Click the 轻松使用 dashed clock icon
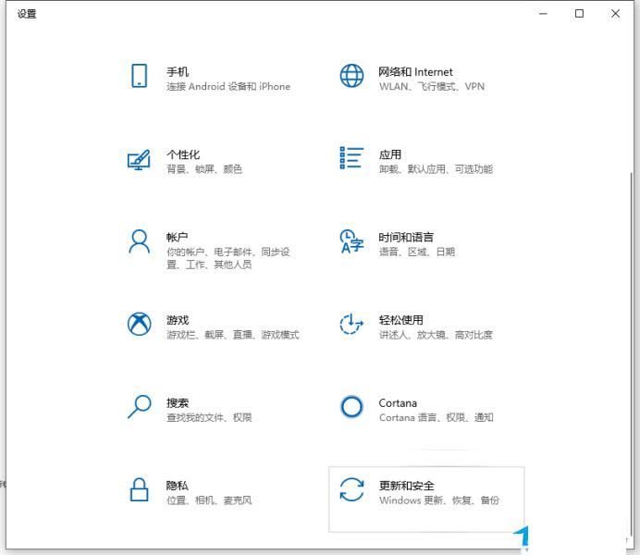 pyautogui.click(x=351, y=324)
